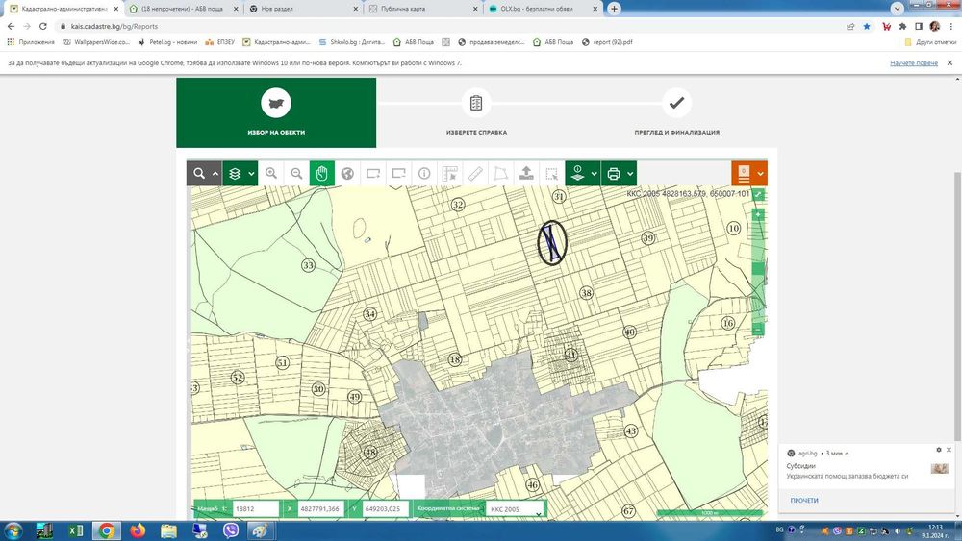Click the 'Научете повече' link
962x541 pixels.
click(913, 62)
